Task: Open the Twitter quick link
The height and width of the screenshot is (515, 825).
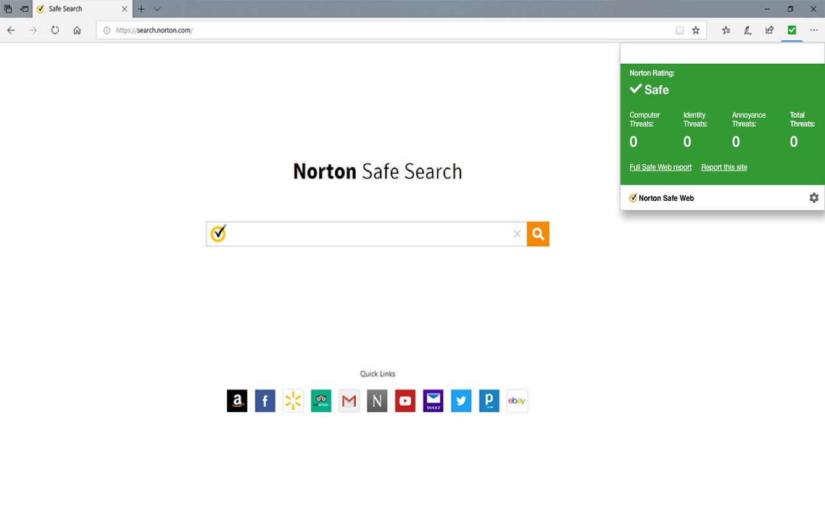Action: point(461,401)
